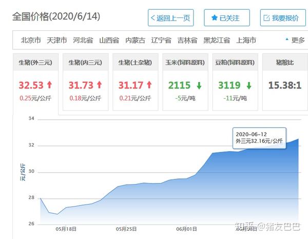This screenshot has height=239, width=308.
Task: Click the 31.17 price value
Action: pos(130,85)
